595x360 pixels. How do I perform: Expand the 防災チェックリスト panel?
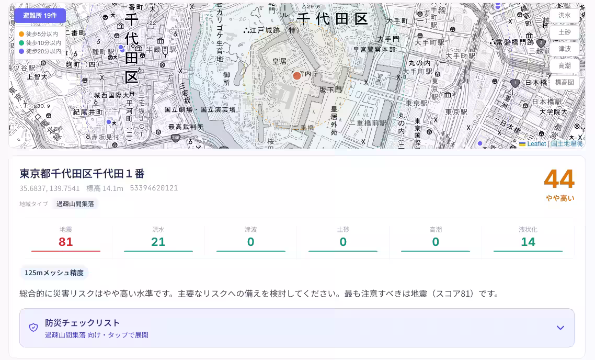297,328
